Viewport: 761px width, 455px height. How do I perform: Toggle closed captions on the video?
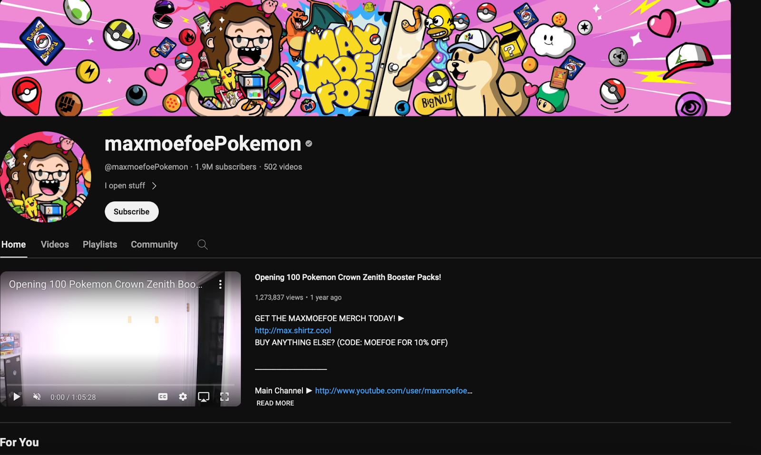(163, 397)
